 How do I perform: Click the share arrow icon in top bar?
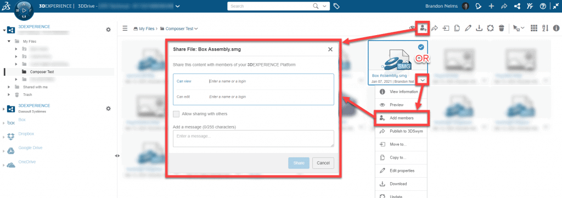point(504,6)
